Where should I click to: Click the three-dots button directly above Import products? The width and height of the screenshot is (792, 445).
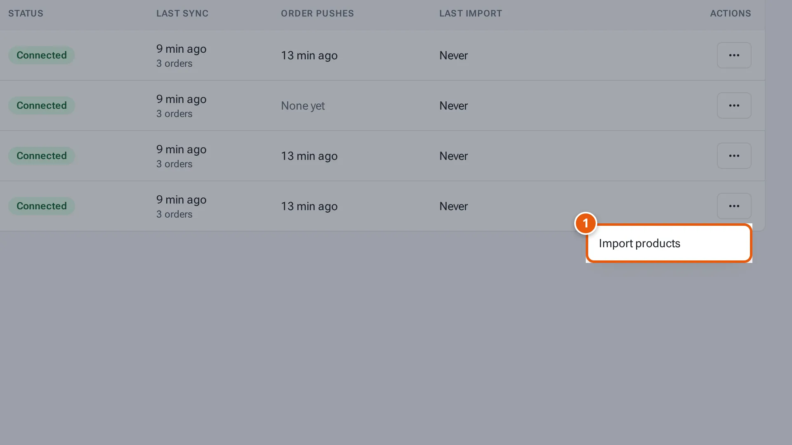(x=734, y=206)
